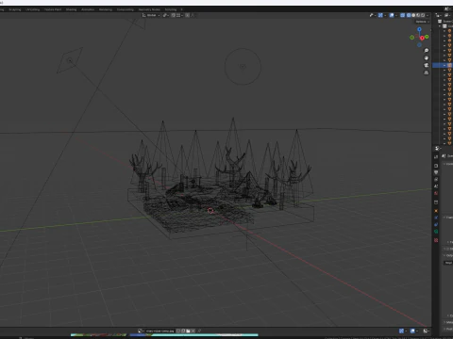Open the Geometry Nodes workspace tab
Screen dimensions: 453x339
click(149, 9)
